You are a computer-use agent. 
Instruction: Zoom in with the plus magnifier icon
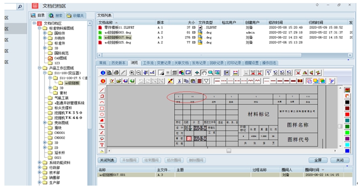132,73
